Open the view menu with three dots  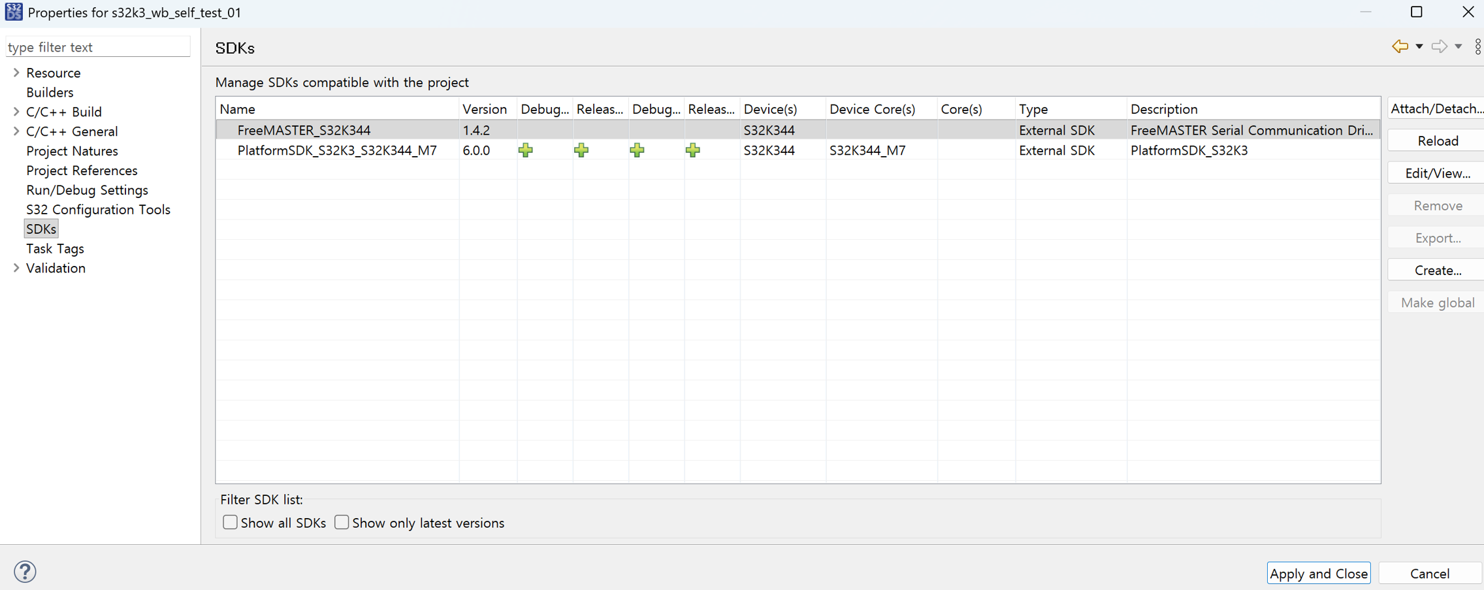(1479, 46)
